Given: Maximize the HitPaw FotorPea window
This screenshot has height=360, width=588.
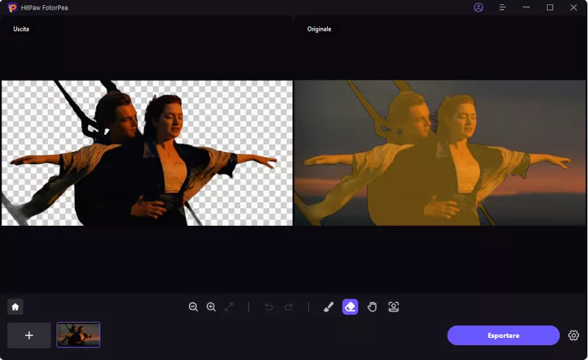Looking at the screenshot, I should [x=550, y=7].
